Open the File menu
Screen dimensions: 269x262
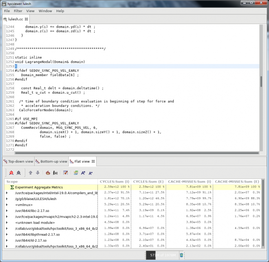pyautogui.click(x=7, y=11)
